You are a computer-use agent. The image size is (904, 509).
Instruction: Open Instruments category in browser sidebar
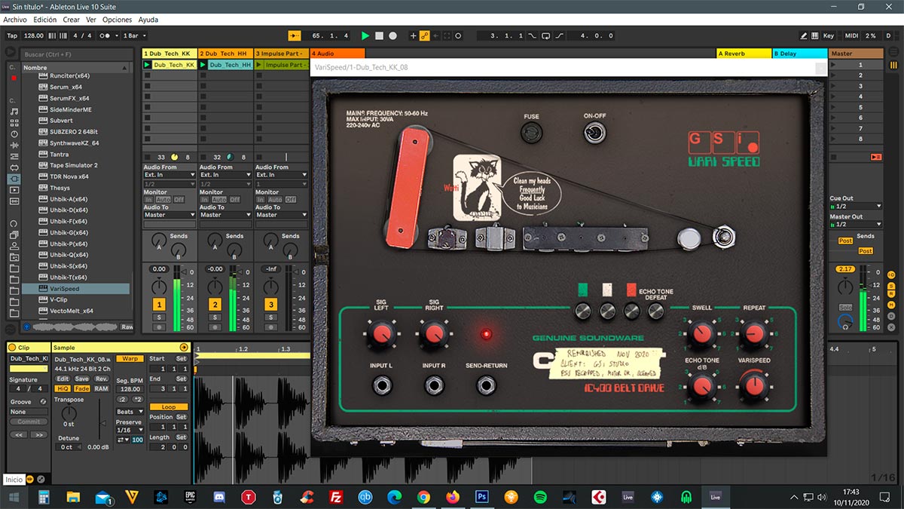click(x=14, y=133)
